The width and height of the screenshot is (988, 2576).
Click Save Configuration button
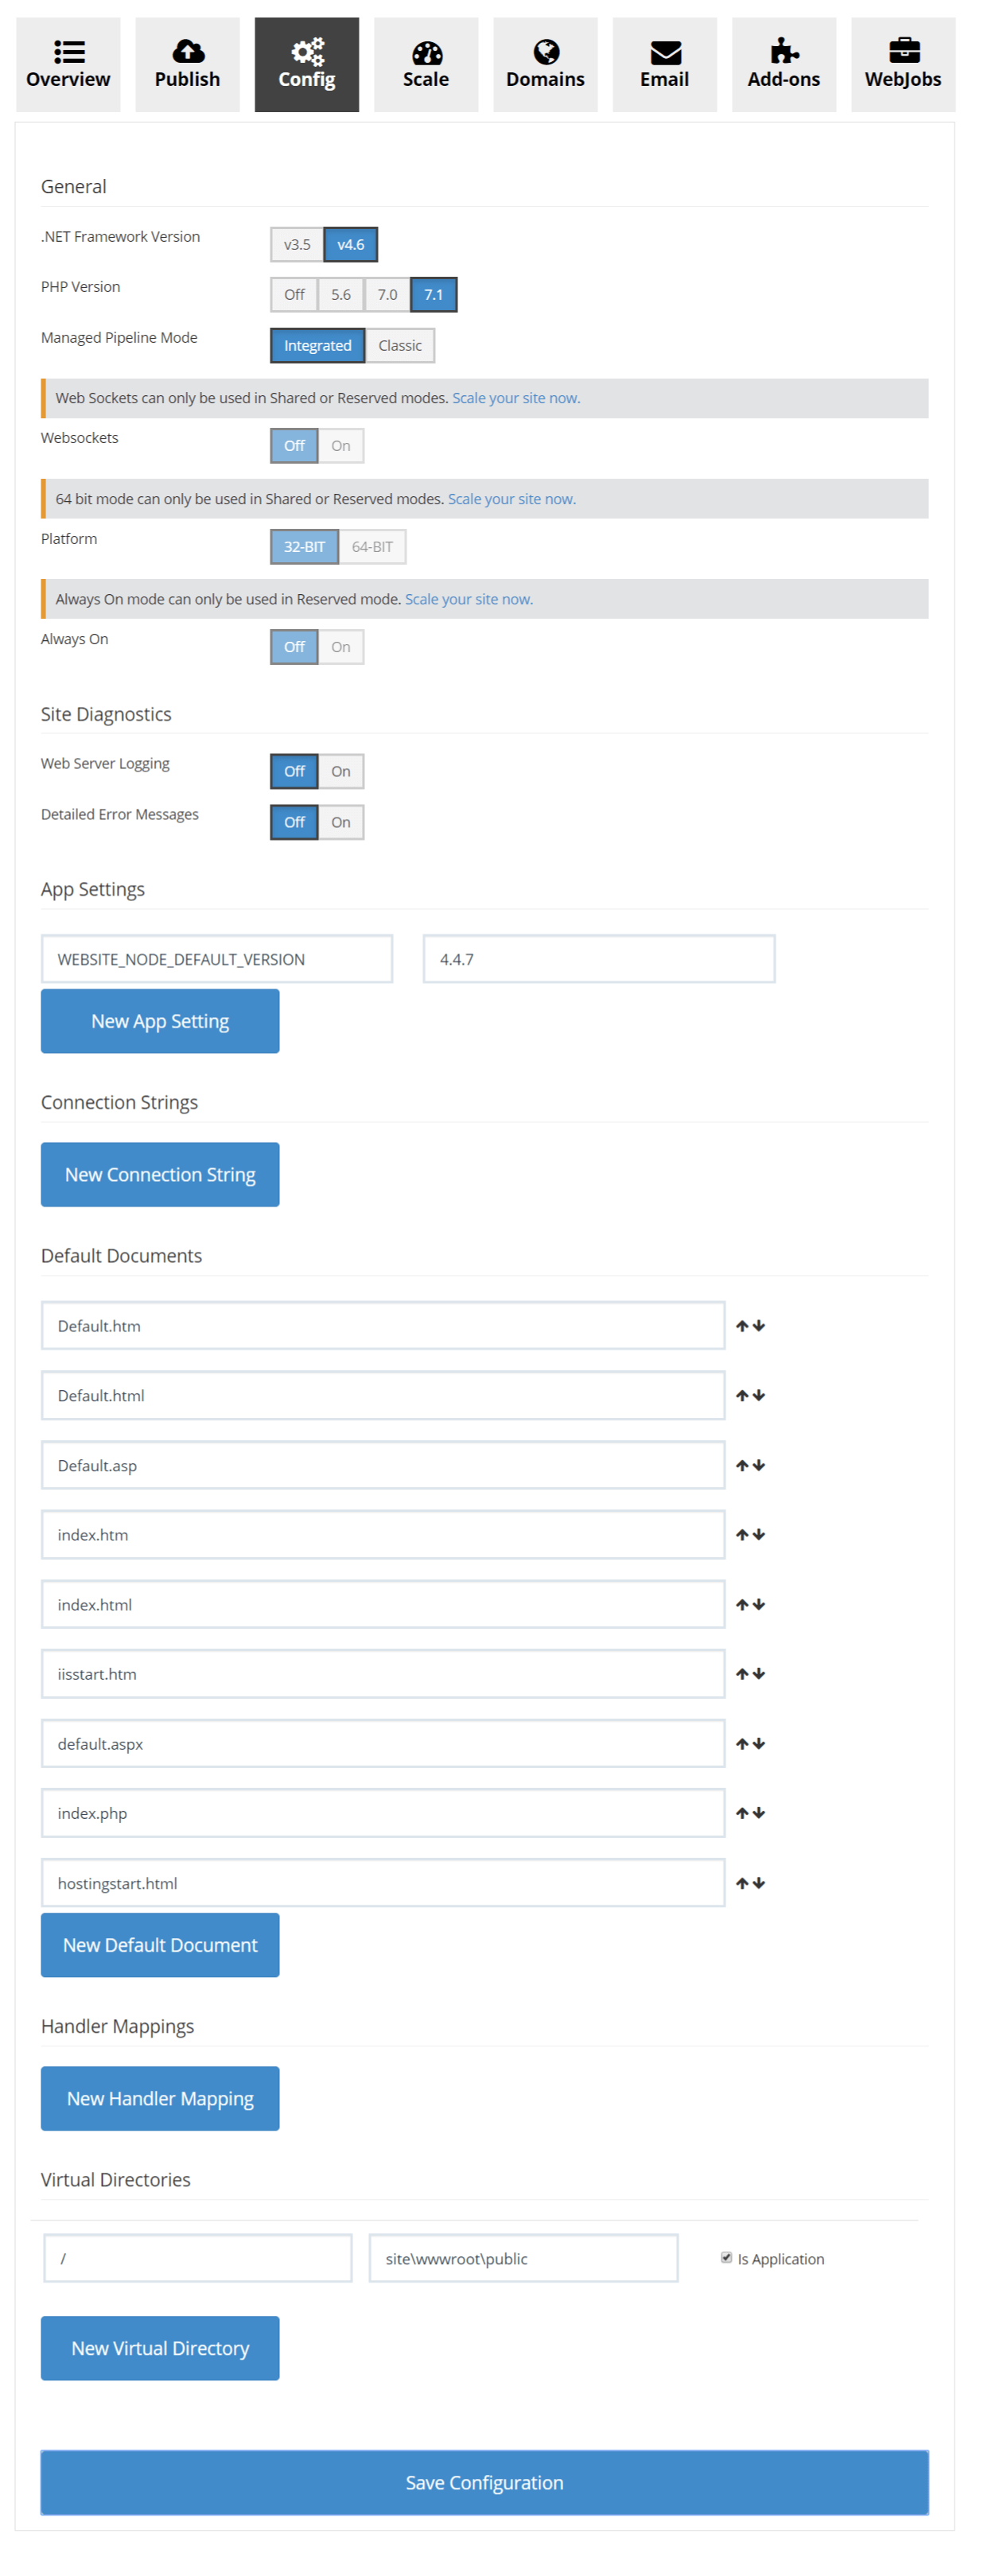484,2482
